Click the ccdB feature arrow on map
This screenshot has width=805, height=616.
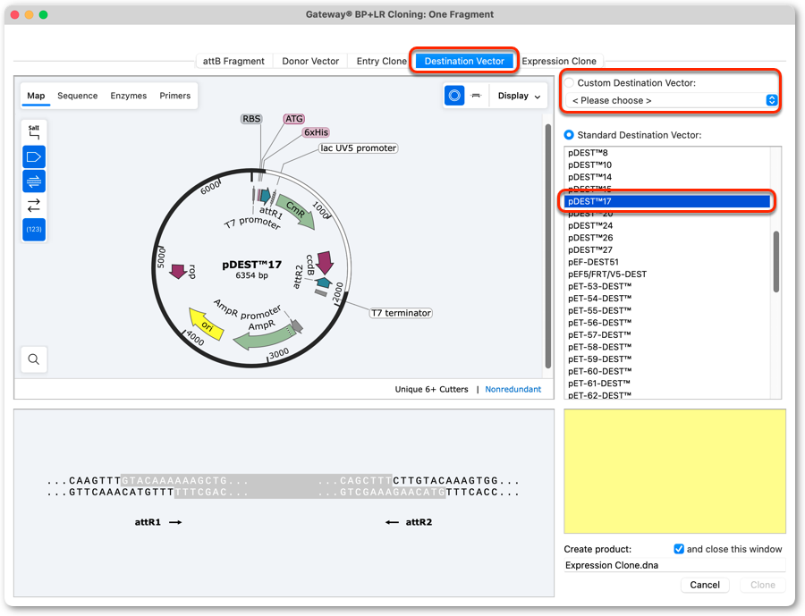click(325, 262)
